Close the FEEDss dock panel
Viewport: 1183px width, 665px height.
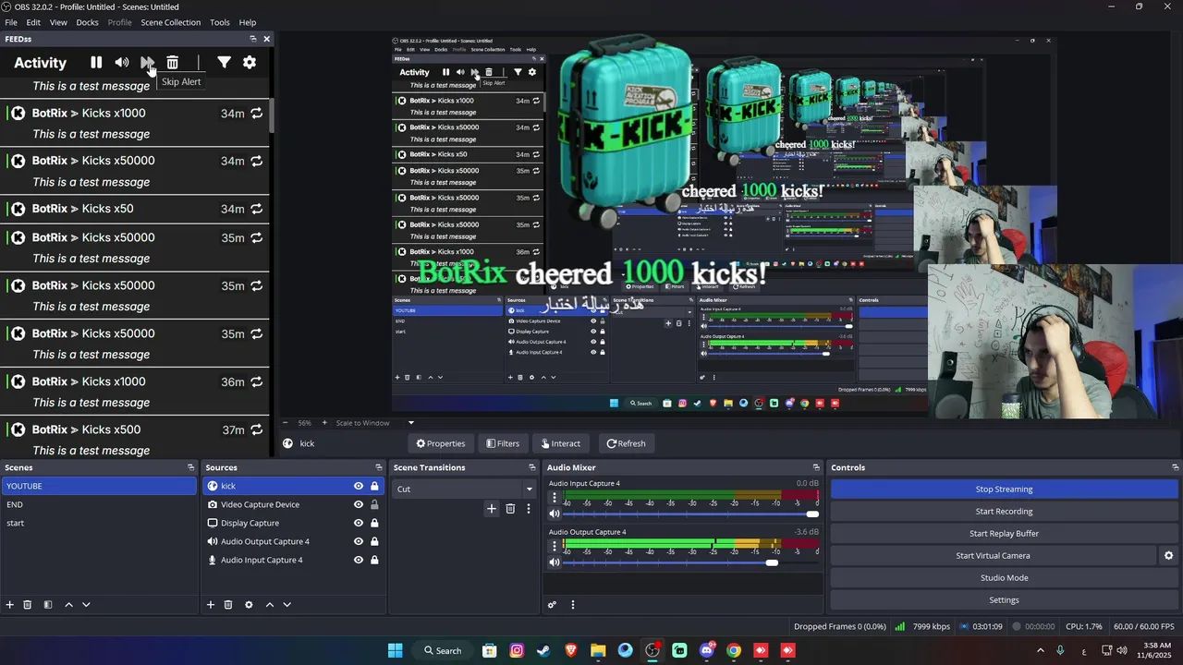tap(267, 39)
